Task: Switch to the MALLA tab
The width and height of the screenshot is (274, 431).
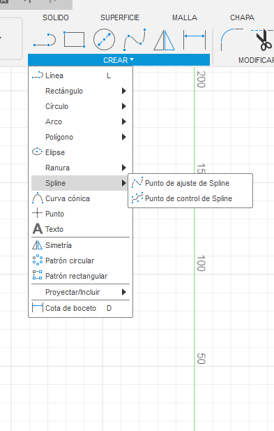Action: [185, 17]
